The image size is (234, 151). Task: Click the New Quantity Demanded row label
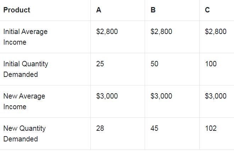click(24, 134)
